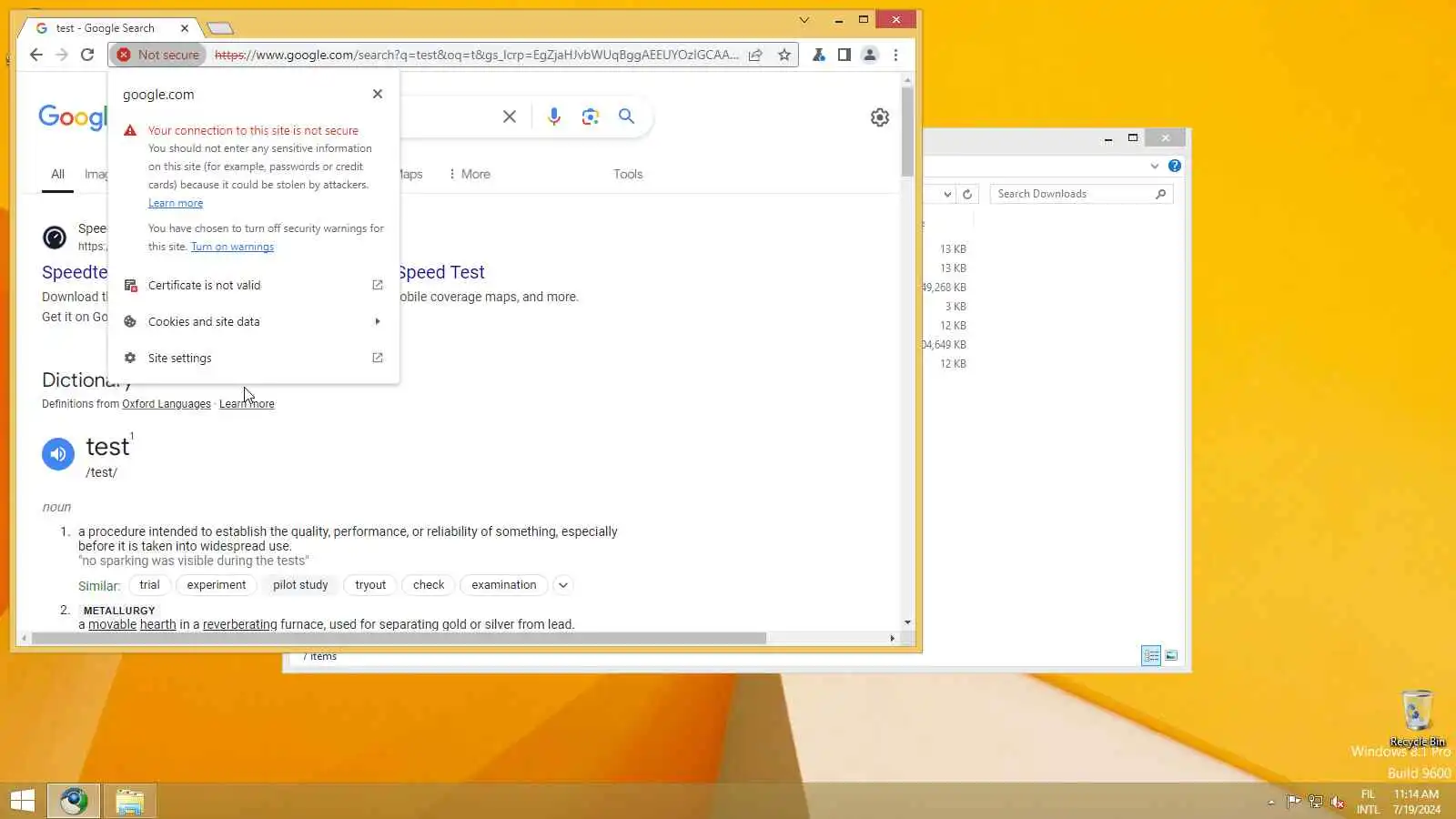Clear the Google search box text
This screenshot has height=819, width=1456.
(x=510, y=116)
